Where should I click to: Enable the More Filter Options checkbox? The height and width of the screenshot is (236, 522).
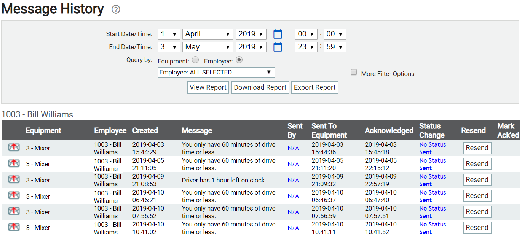coord(354,72)
